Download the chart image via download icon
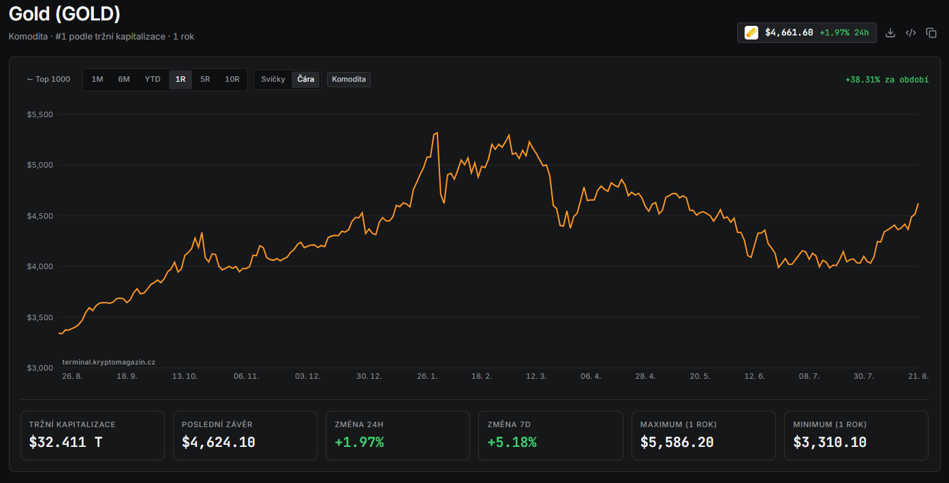Viewport: 949px width, 483px height. pos(890,33)
